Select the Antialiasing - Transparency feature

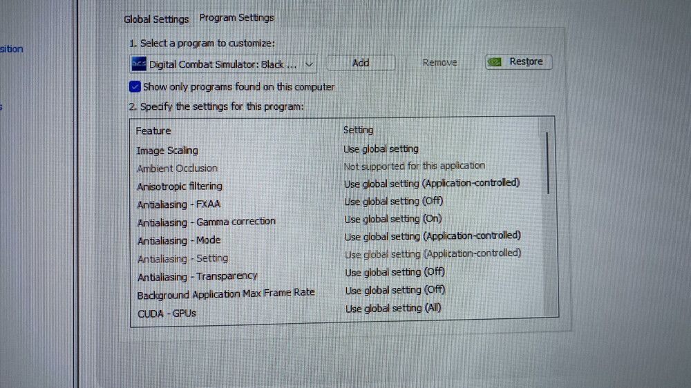click(x=197, y=277)
